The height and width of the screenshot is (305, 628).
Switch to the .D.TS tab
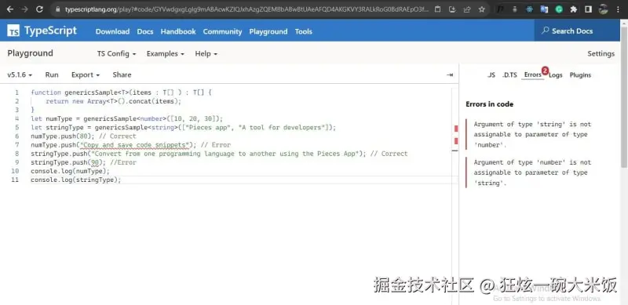coord(509,75)
